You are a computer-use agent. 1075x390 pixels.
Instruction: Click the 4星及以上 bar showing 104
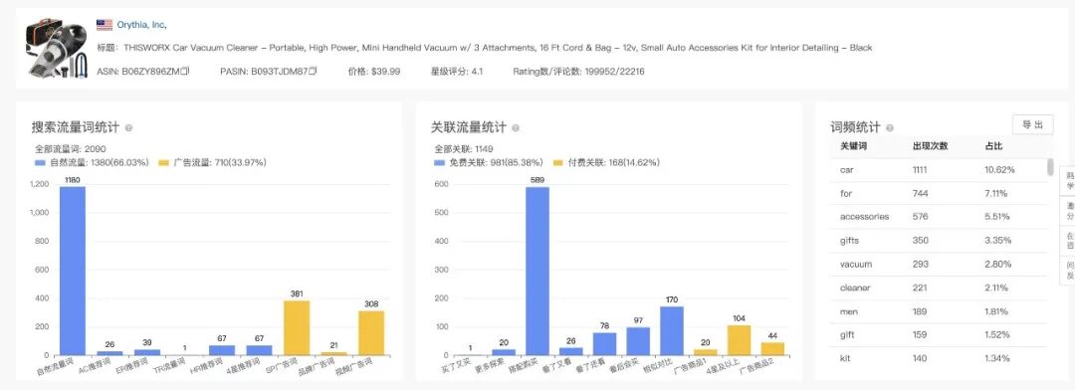click(x=739, y=340)
